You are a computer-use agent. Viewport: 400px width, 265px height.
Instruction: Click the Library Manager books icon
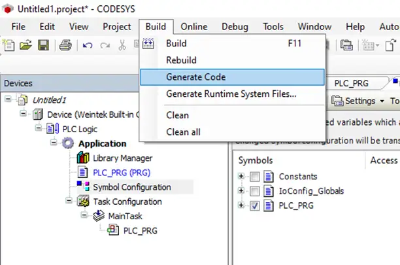point(83,158)
